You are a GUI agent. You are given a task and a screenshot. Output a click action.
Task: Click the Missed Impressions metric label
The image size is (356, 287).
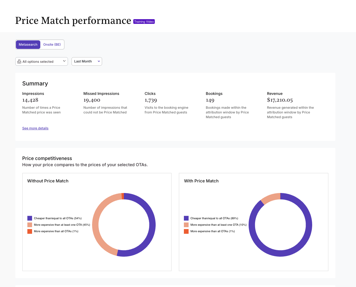(x=101, y=93)
